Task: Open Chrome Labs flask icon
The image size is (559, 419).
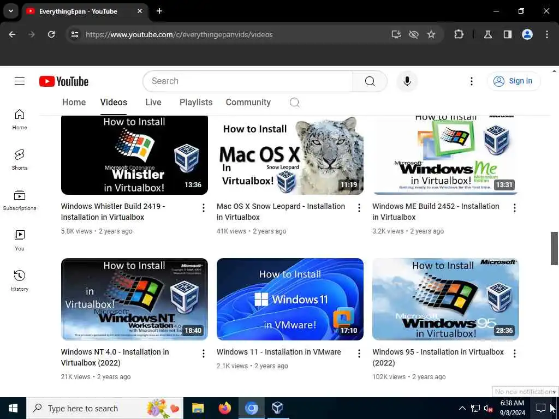Action: click(488, 34)
